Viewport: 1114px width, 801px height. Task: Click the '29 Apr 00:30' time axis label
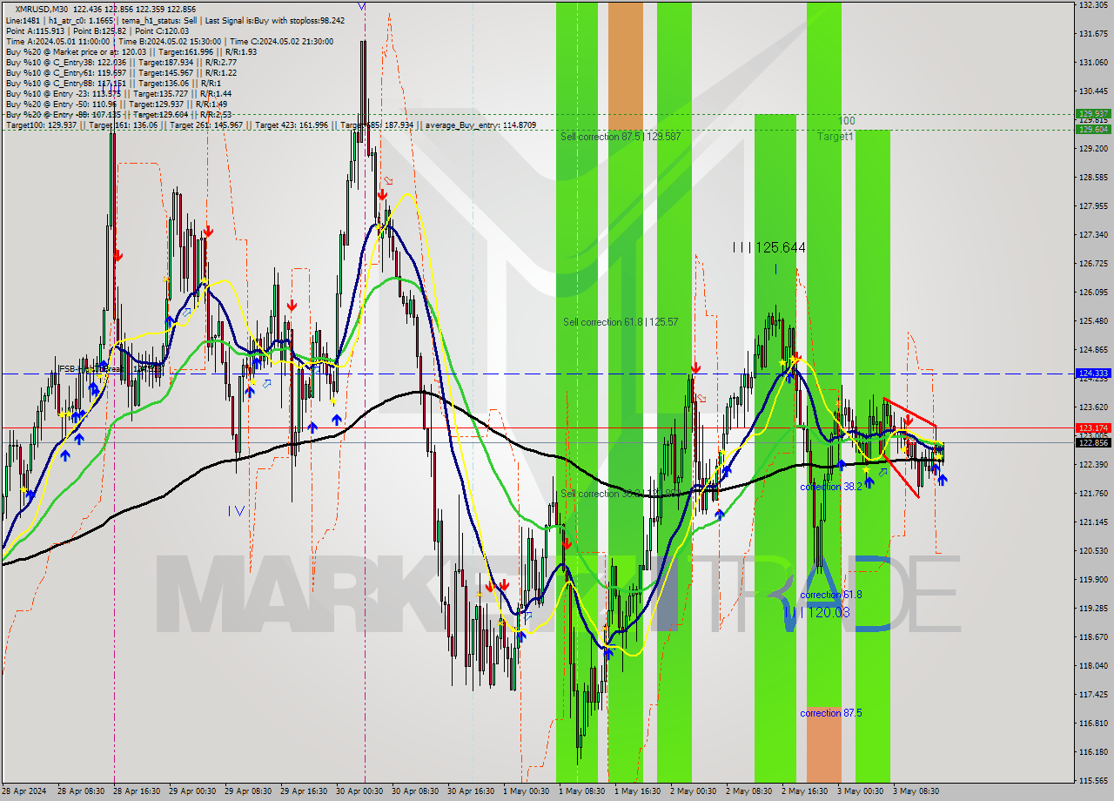[193, 791]
